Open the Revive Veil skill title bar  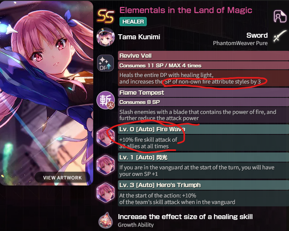[203, 55]
